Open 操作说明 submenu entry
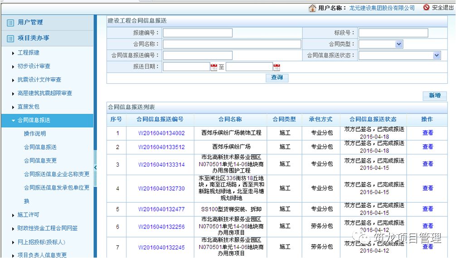 click(x=35, y=134)
